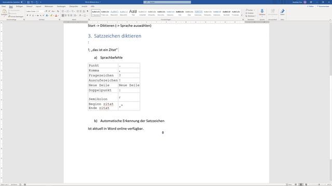The width and height of the screenshot is (332, 186).
Task: Show or hide paragraph marks
Action: [x=88, y=11]
